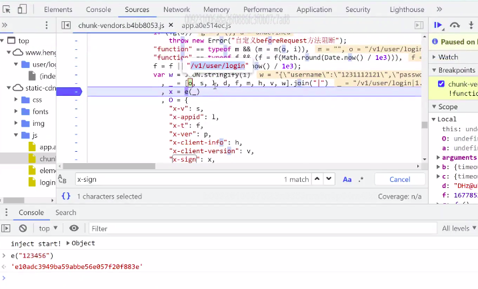This screenshot has width=478, height=289.
Task: Clear the console output
Action: [23, 228]
